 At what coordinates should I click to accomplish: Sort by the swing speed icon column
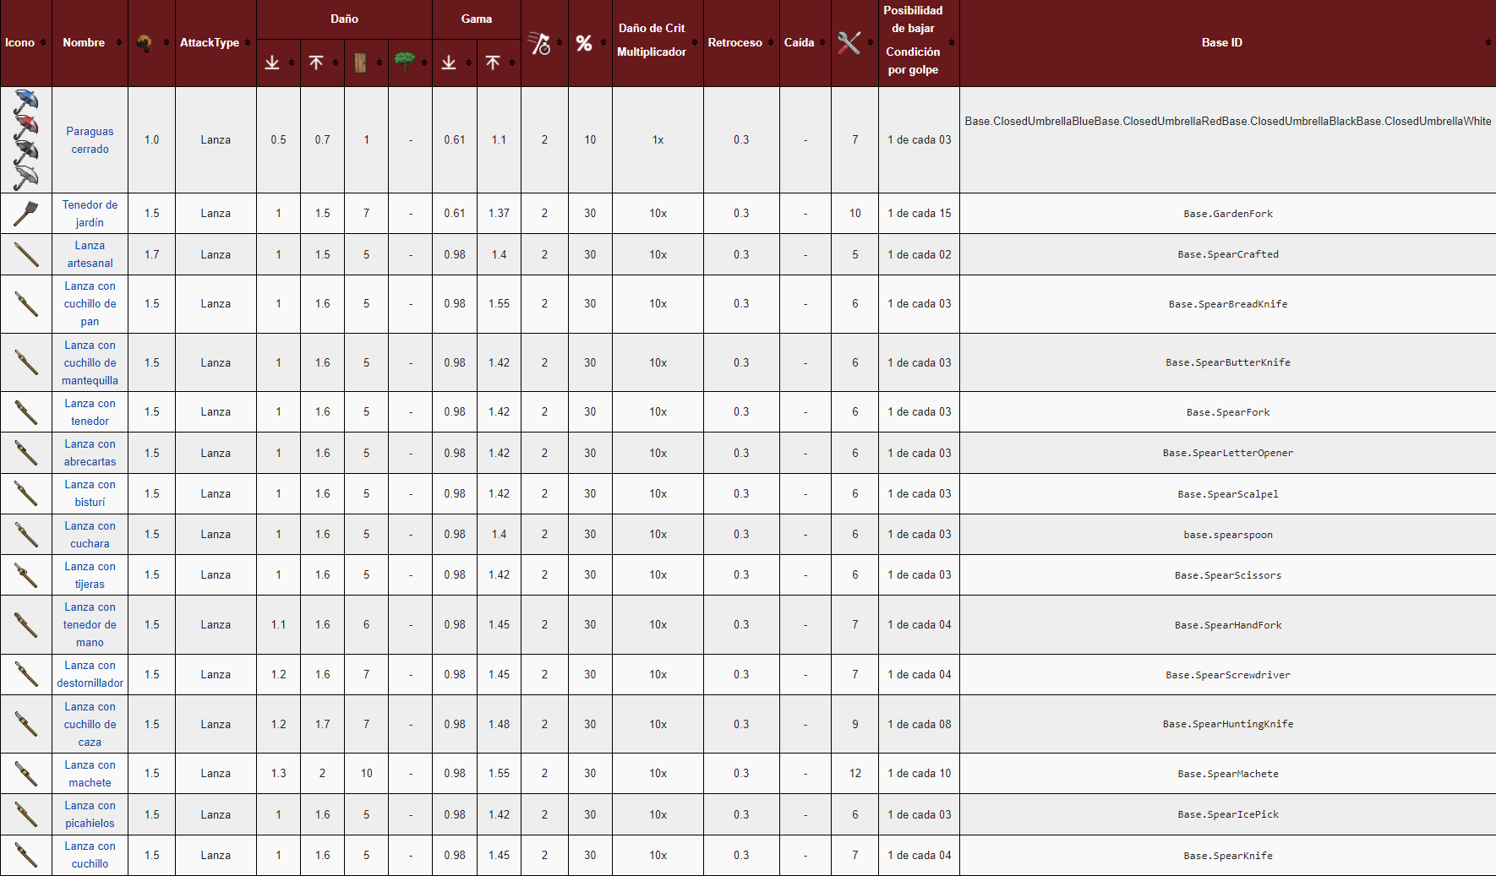pyautogui.click(x=539, y=43)
